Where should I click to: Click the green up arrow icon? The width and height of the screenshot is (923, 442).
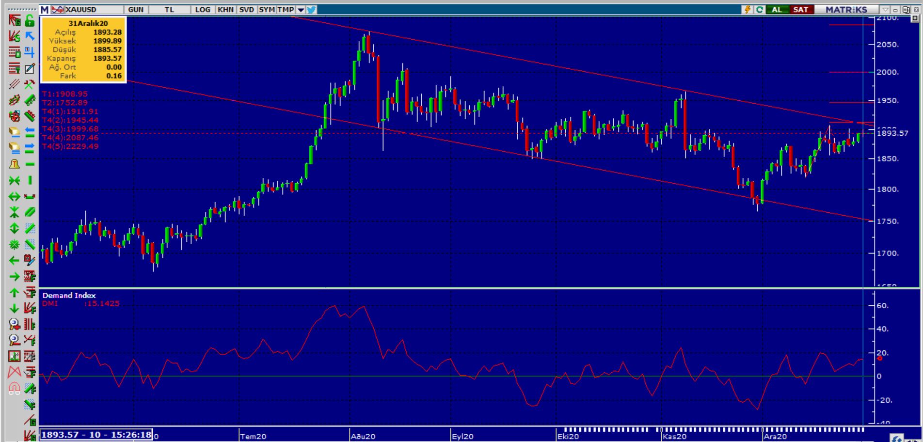click(x=15, y=292)
